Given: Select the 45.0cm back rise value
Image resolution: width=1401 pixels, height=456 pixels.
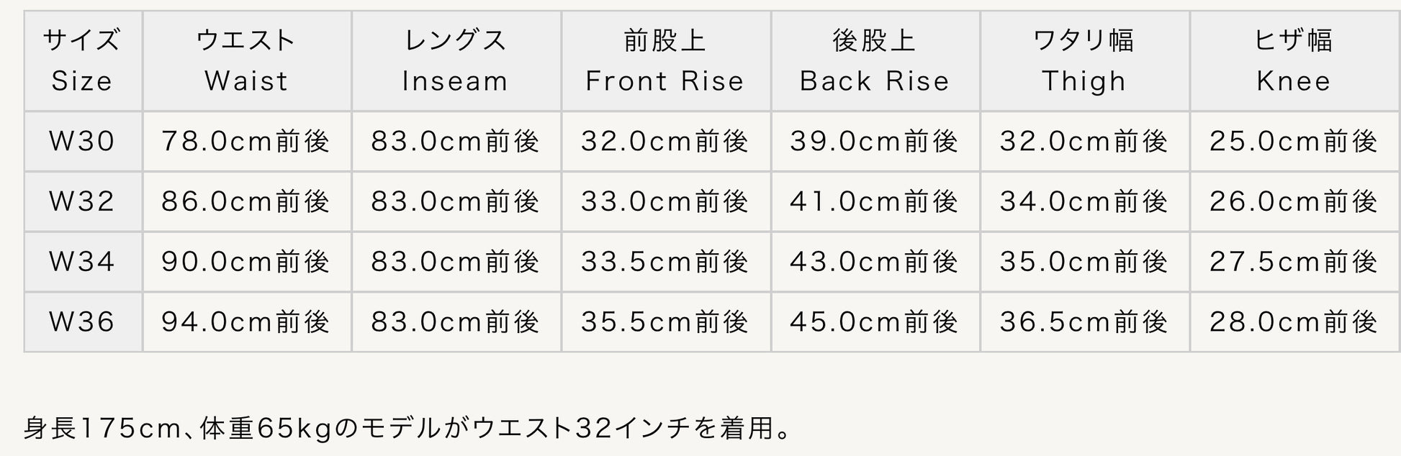Looking at the screenshot, I should pos(875,322).
